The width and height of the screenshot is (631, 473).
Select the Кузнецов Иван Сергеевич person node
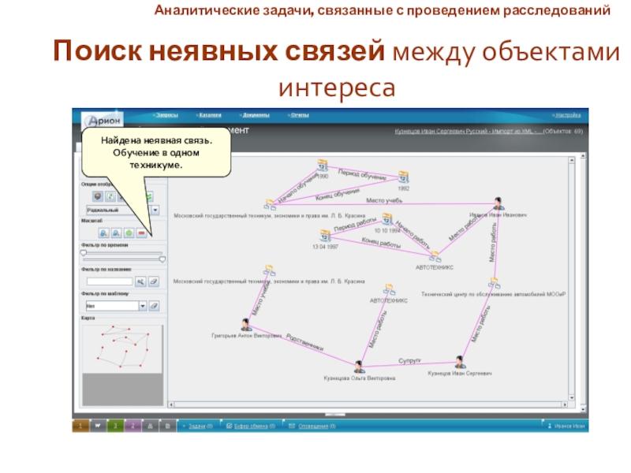(x=460, y=361)
